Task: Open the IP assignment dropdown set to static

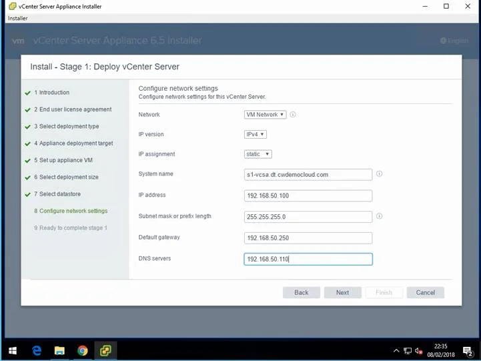Action: pyautogui.click(x=258, y=154)
